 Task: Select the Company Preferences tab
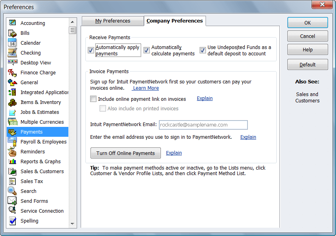(175, 21)
